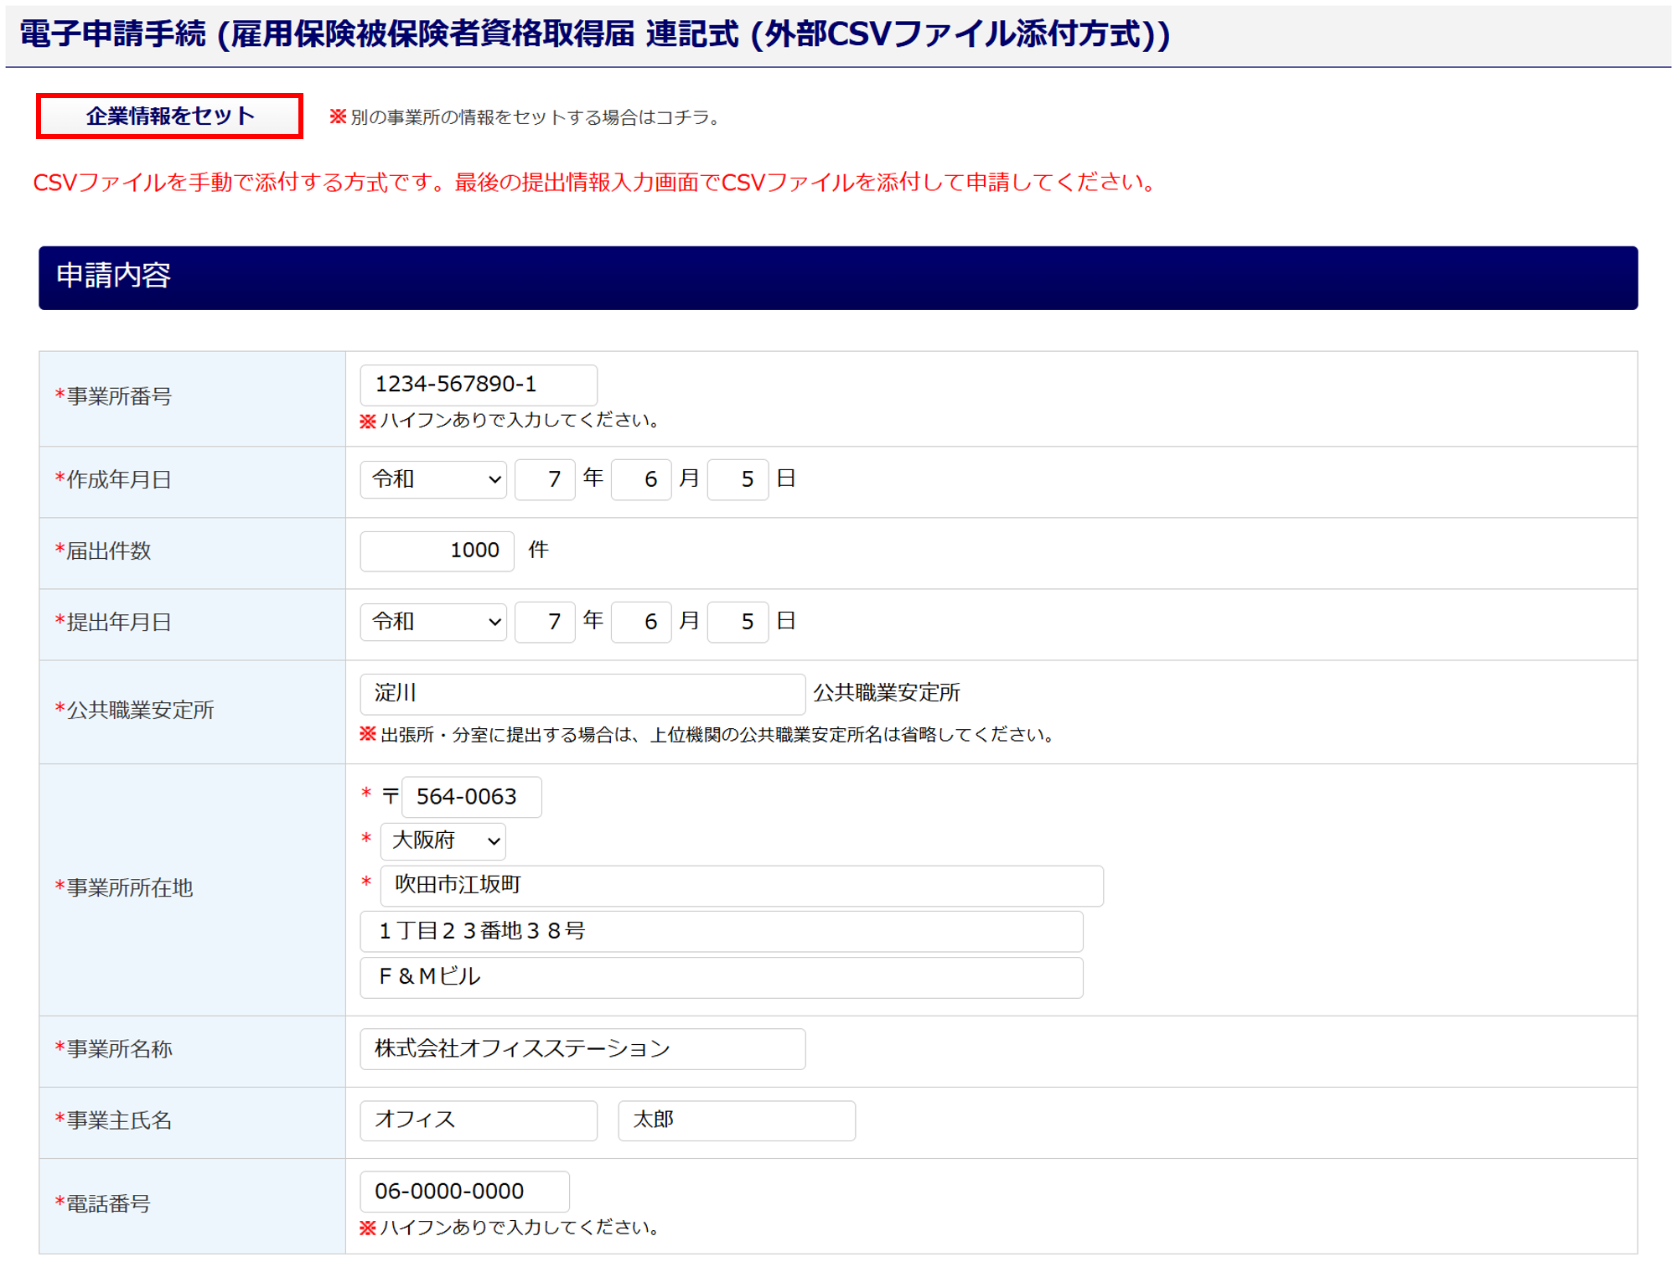Image resolution: width=1677 pixels, height=1267 pixels.
Task: Click the building name field F&Mビル
Action: click(721, 977)
